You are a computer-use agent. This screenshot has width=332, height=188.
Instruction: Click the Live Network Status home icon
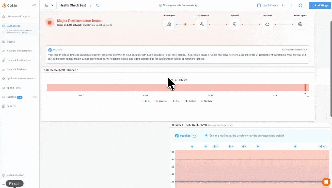click(x=4, y=17)
